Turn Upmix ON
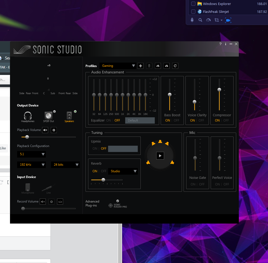The width and height of the screenshot is (268, 263). tap(95, 149)
